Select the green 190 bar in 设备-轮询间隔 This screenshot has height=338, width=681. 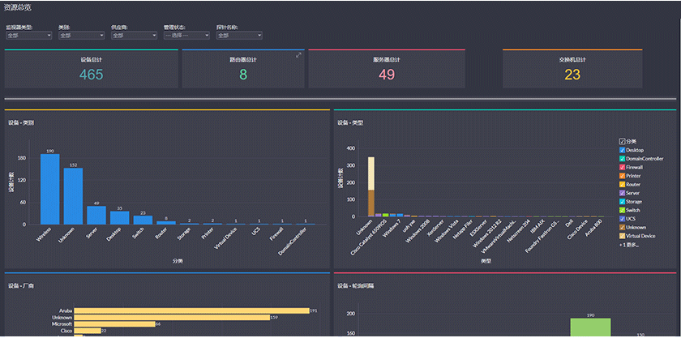pyautogui.click(x=591, y=328)
